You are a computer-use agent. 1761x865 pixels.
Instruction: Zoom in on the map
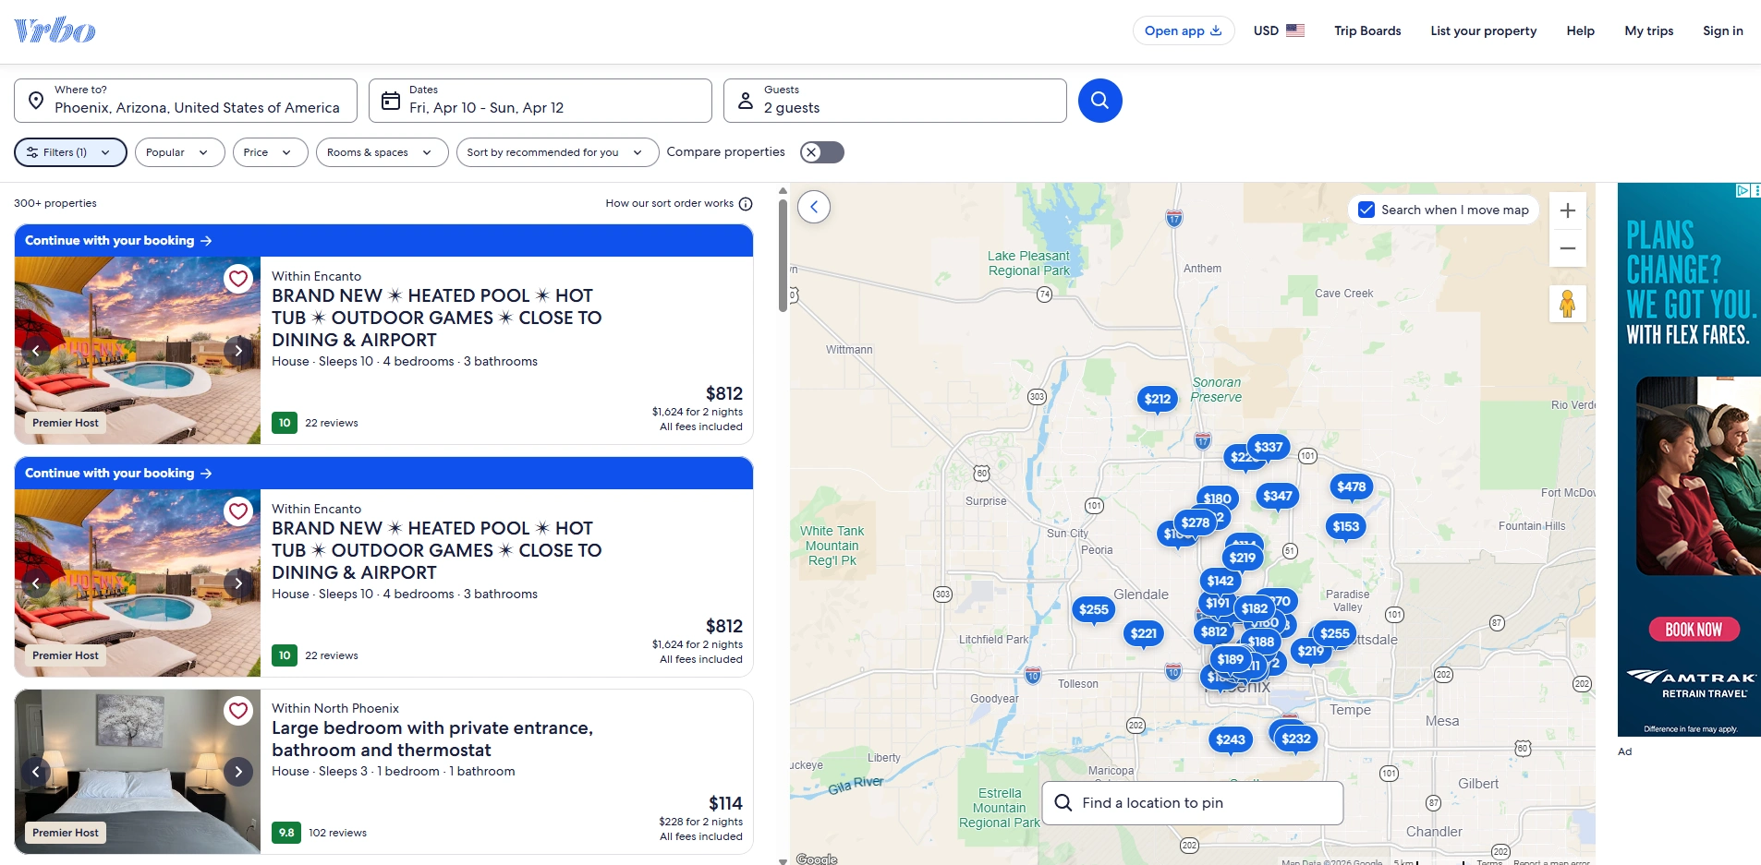[1568, 210]
